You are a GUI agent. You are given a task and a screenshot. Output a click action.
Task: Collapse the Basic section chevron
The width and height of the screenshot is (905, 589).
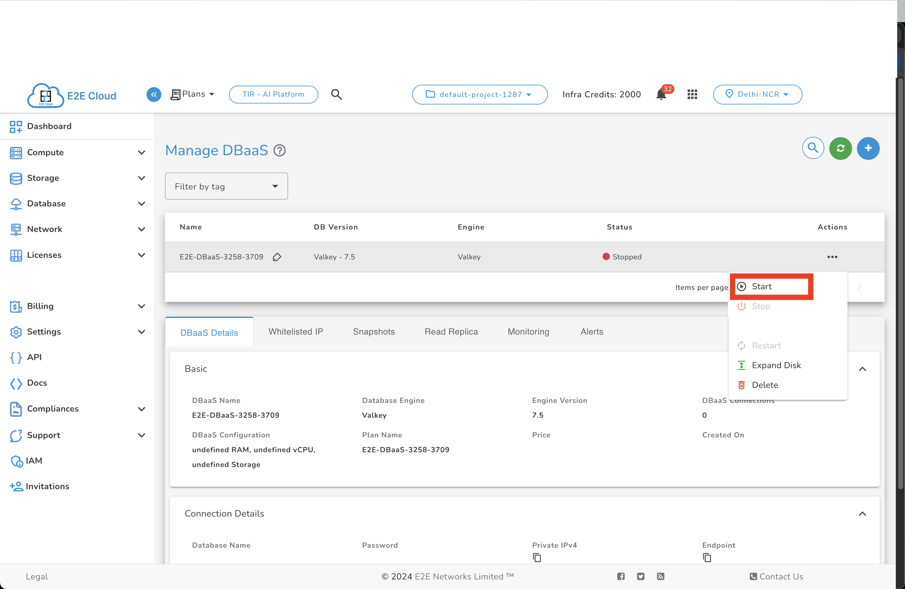863,369
